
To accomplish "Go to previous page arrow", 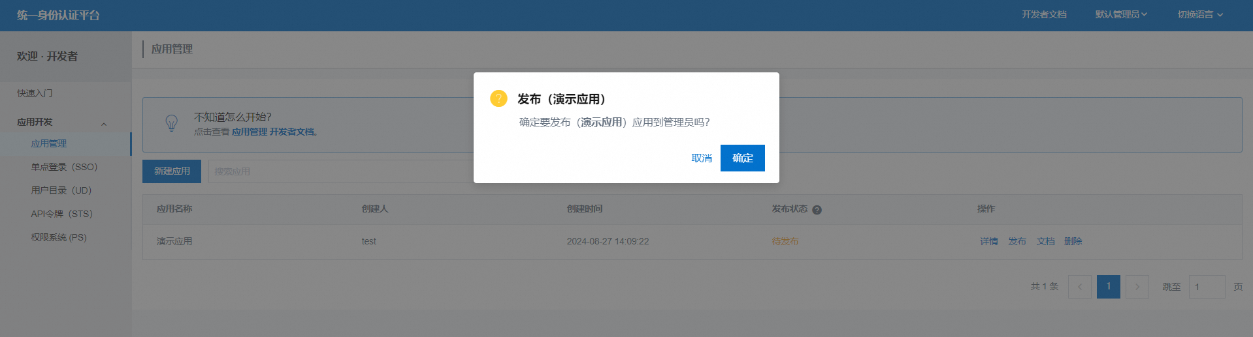I will click(x=1079, y=287).
